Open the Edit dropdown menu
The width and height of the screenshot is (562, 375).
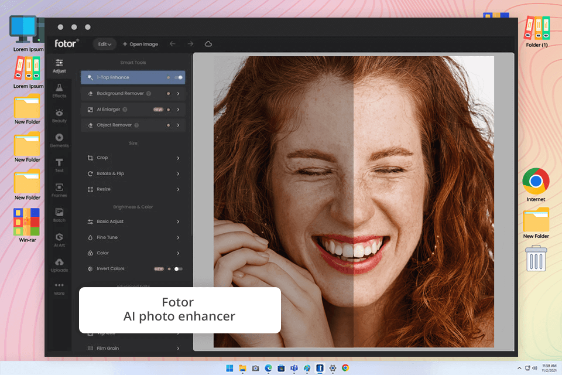coord(105,44)
